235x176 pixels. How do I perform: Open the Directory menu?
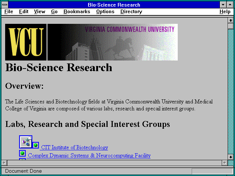click(131, 11)
